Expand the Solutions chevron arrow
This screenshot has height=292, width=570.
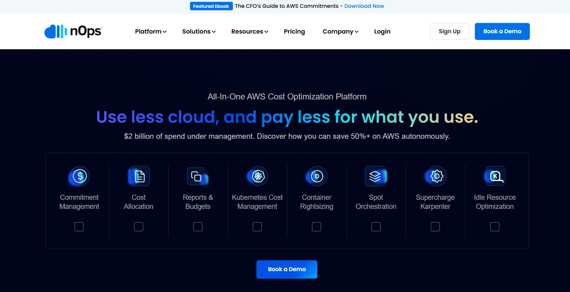tap(214, 32)
